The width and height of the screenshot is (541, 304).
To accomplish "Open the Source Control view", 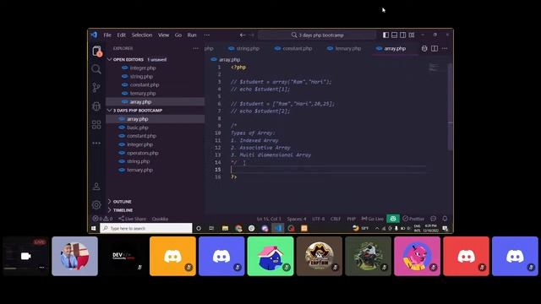I will (96, 88).
